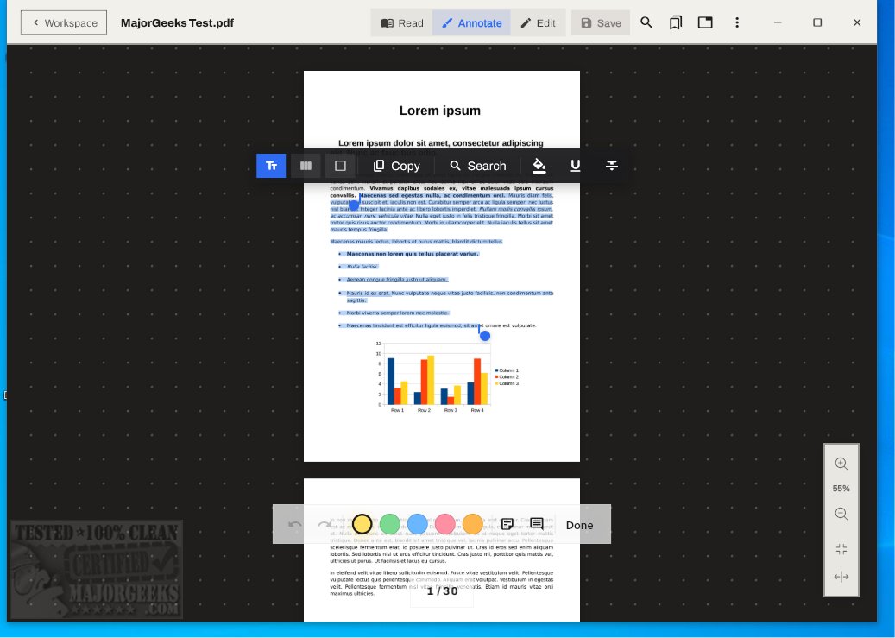Click the MajorGeeks Test.pdf file name

pyautogui.click(x=178, y=22)
